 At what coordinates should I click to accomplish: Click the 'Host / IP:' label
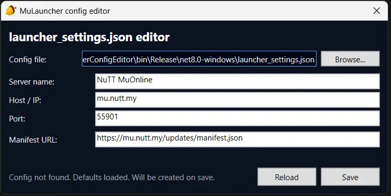coord(25,100)
